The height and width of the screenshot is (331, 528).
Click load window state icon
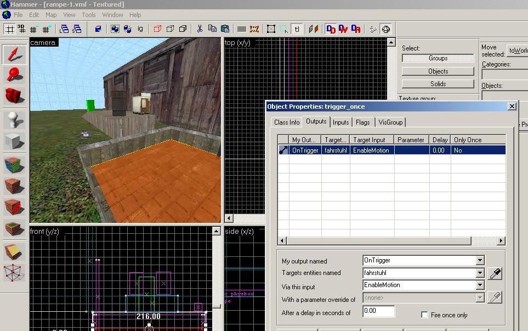[x=64, y=29]
